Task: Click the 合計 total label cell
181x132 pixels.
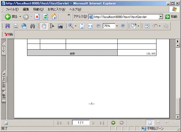Action: point(72,53)
